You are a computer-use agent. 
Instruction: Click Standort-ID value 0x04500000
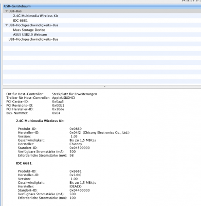tap(80, 148)
